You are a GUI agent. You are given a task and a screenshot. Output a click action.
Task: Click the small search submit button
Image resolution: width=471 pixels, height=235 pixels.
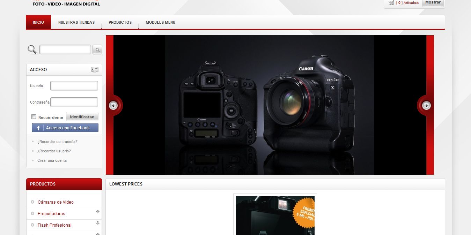point(97,50)
